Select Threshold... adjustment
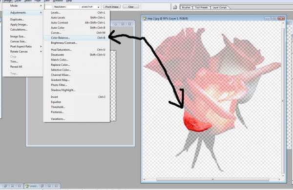Image resolution: width=293 pixels, height=190 pixels. click(x=77, y=107)
